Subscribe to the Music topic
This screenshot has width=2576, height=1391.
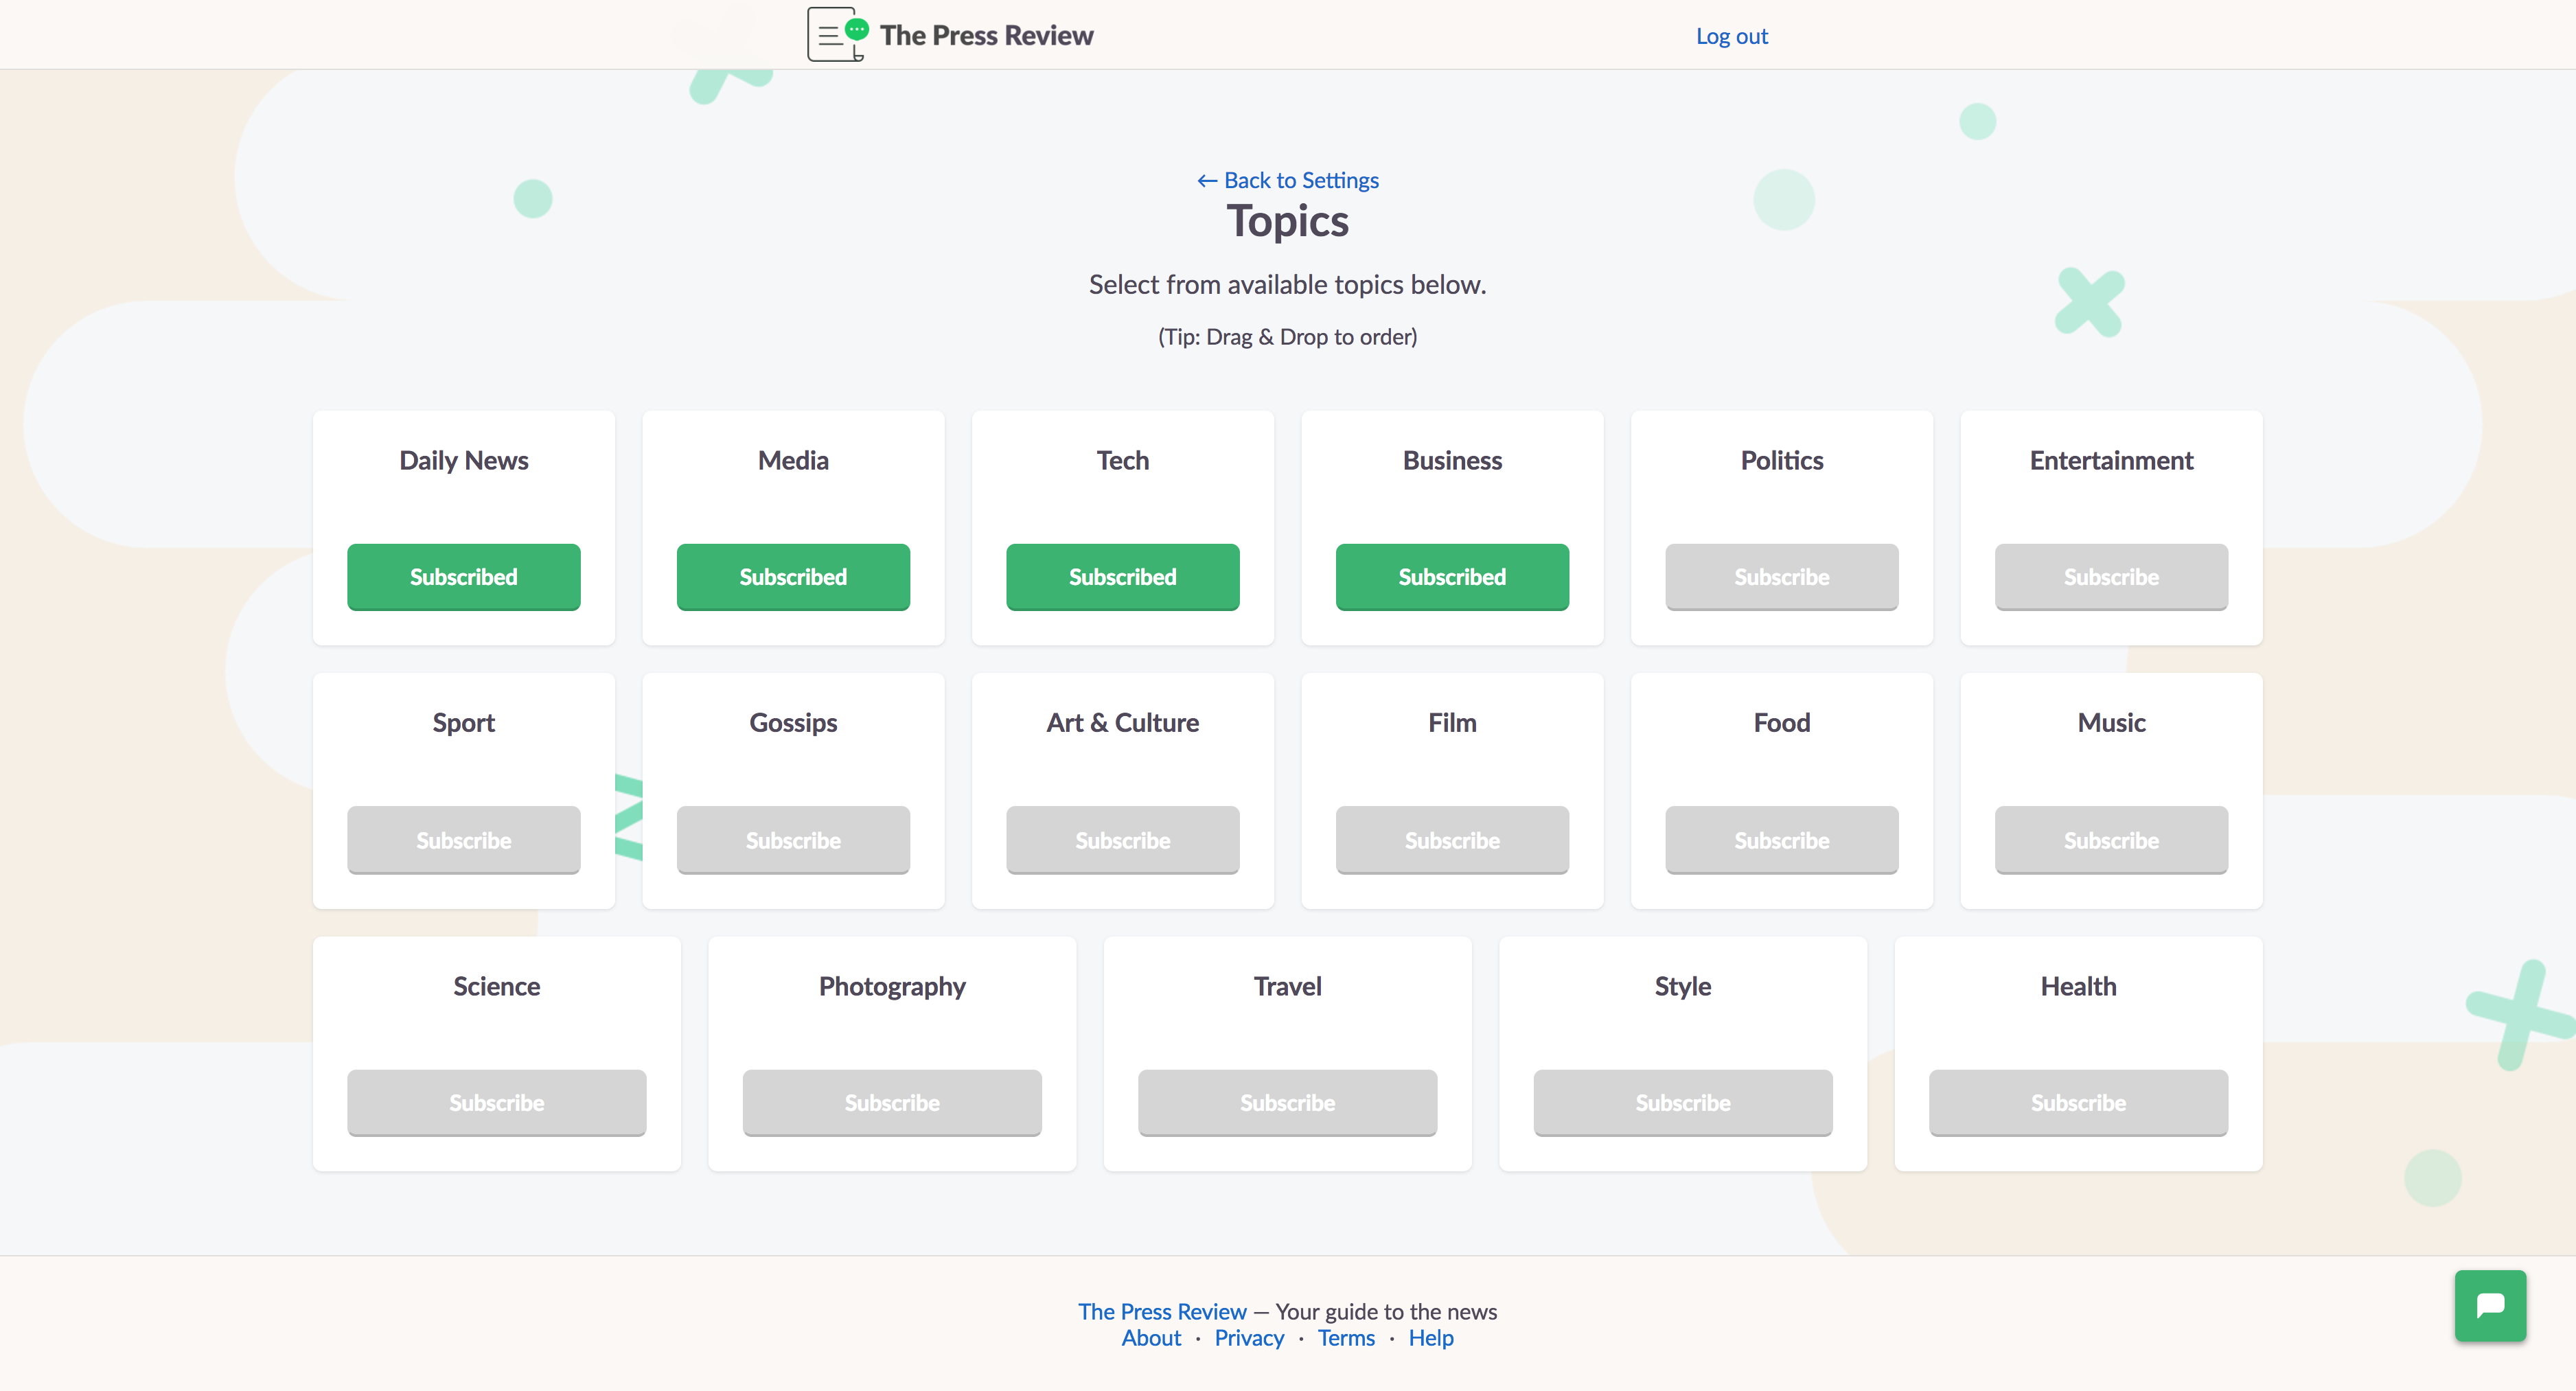tap(2110, 840)
